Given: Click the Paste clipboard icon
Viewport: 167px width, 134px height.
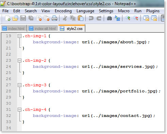Looking at the screenshot, I should click(x=81, y=18).
